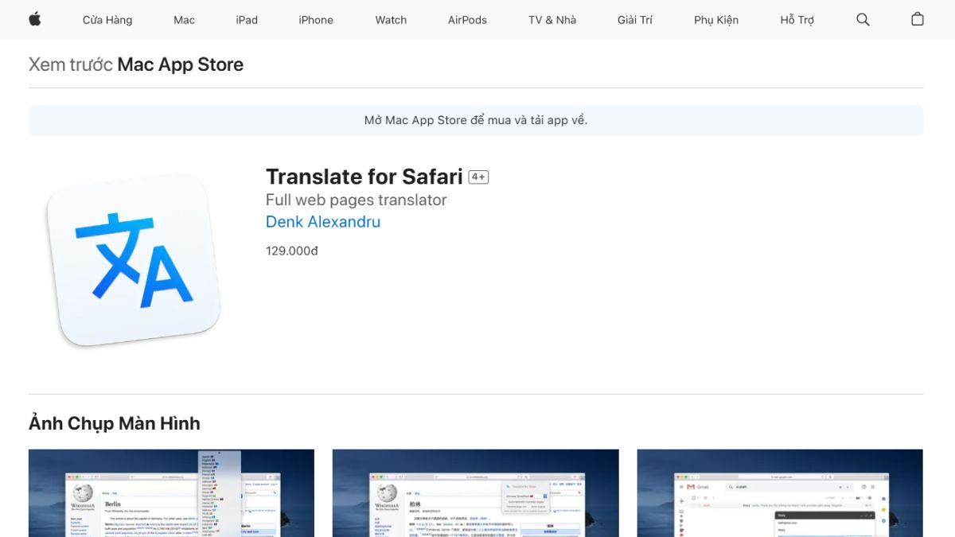This screenshot has width=955, height=537.
Task: Go to the AirPods menu item
Action: 467,20
